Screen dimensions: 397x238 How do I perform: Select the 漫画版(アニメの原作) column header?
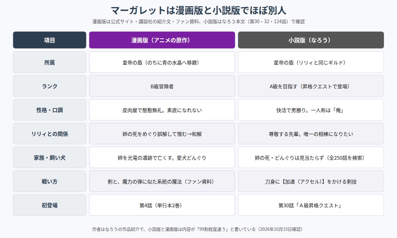pos(162,40)
